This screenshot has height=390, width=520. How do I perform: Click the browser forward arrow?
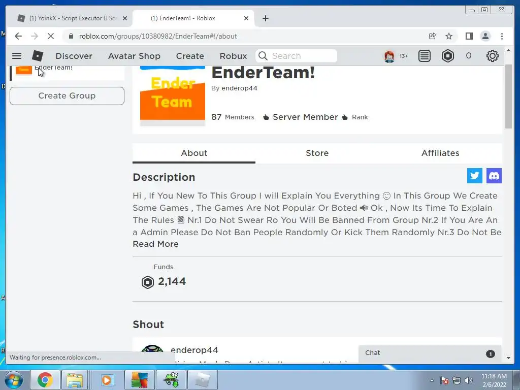(35, 36)
